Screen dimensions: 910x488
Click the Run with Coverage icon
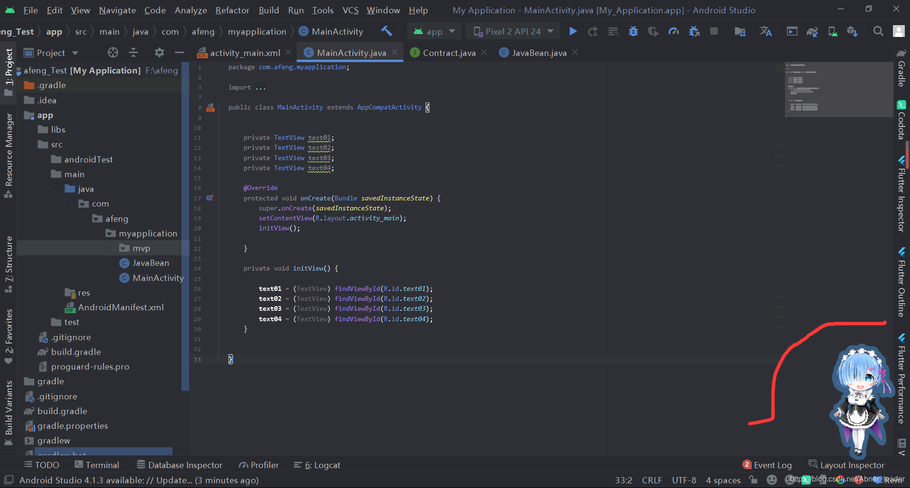tap(653, 31)
